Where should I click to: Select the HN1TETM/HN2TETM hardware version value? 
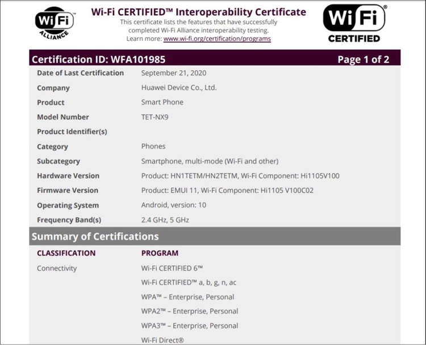[240, 176]
